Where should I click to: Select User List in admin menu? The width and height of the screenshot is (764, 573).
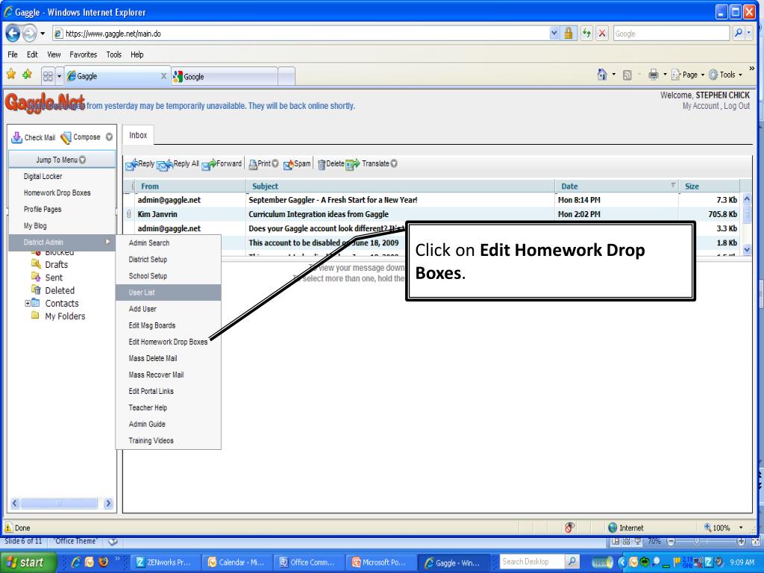pos(168,292)
